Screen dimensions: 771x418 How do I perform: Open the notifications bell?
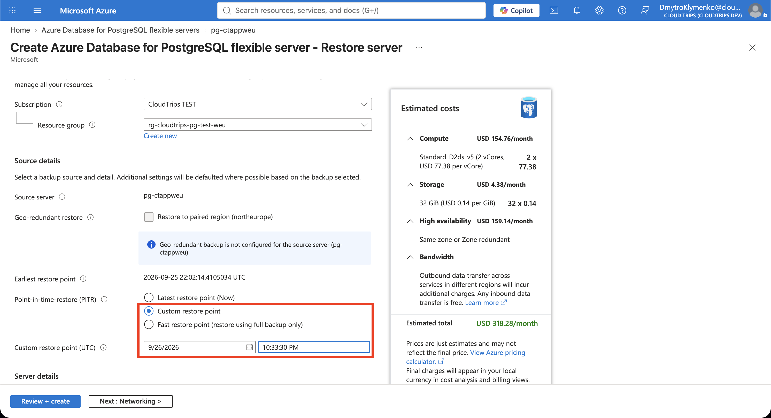pos(576,11)
